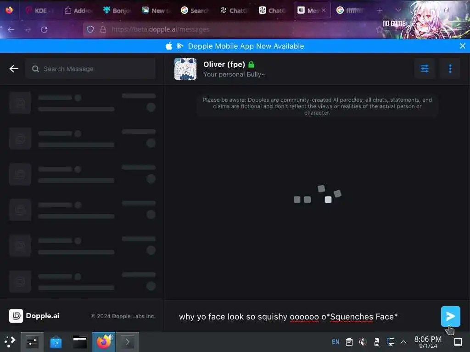Open the dark window taskbar entry
Viewport: 470px width, 352px height.
click(80, 342)
